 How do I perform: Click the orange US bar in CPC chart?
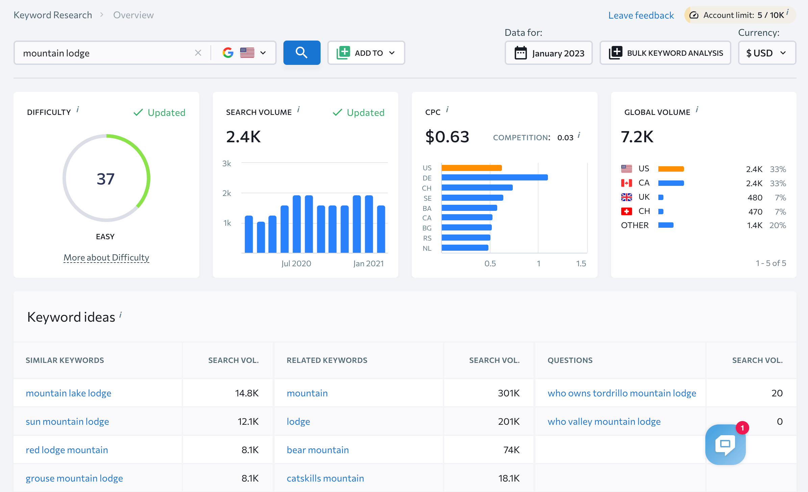coord(472,168)
